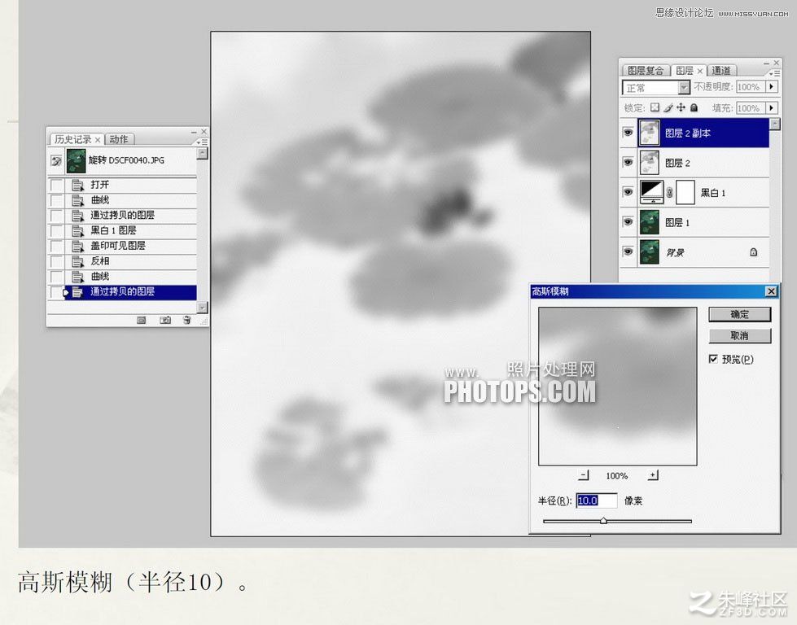
Task: Open the 不透明度 slider arrow
Action: [772, 86]
